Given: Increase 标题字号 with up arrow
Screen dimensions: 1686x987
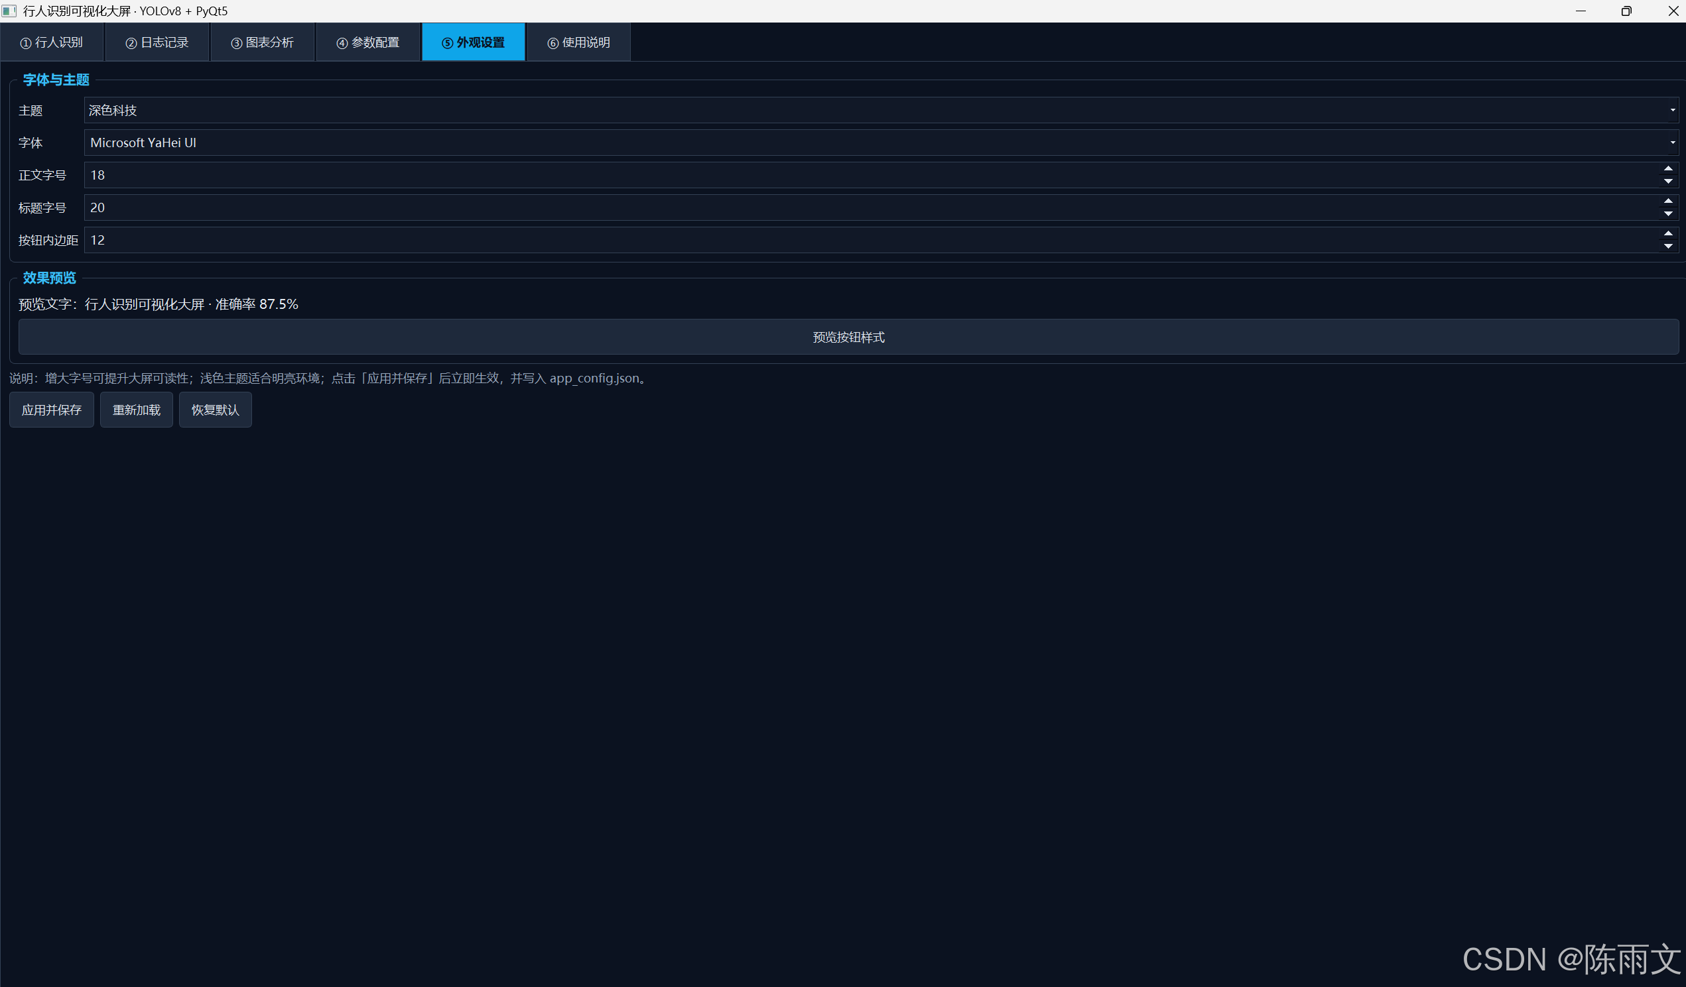Looking at the screenshot, I should click(1668, 202).
